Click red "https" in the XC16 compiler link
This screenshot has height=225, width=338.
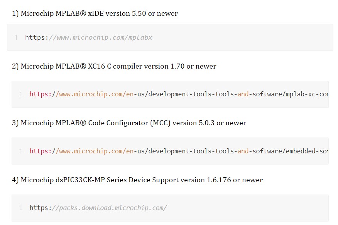coord(38,94)
